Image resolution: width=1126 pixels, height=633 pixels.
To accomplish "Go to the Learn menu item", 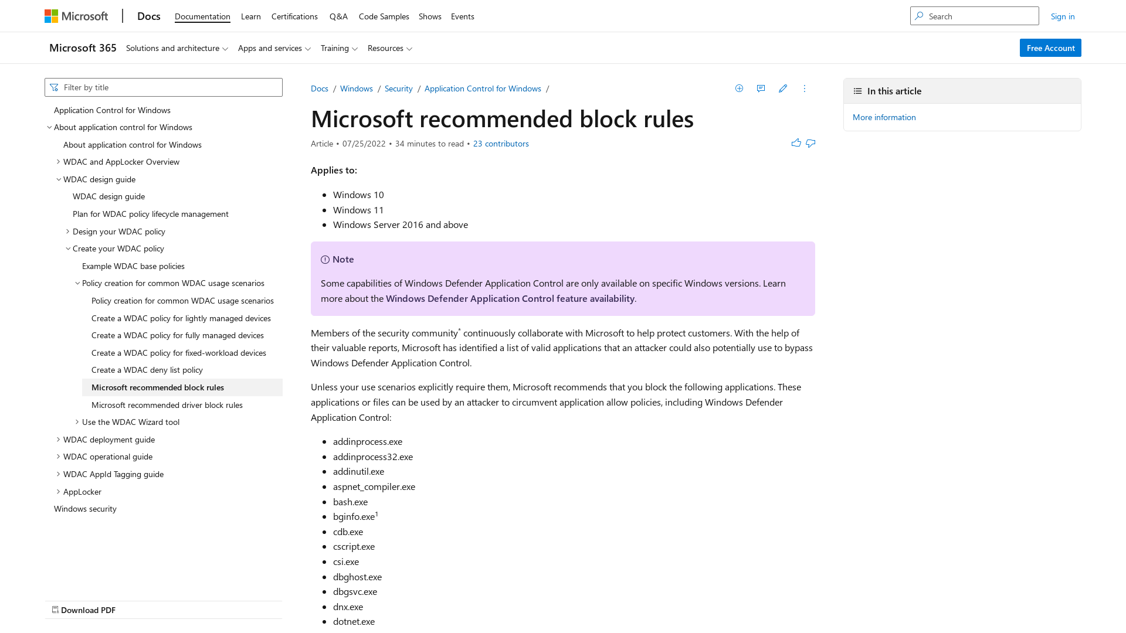I will [x=251, y=16].
